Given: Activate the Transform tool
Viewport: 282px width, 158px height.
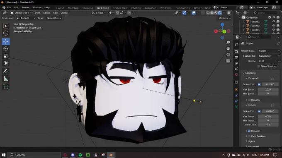Looking at the screenshot, I should coord(6,63).
